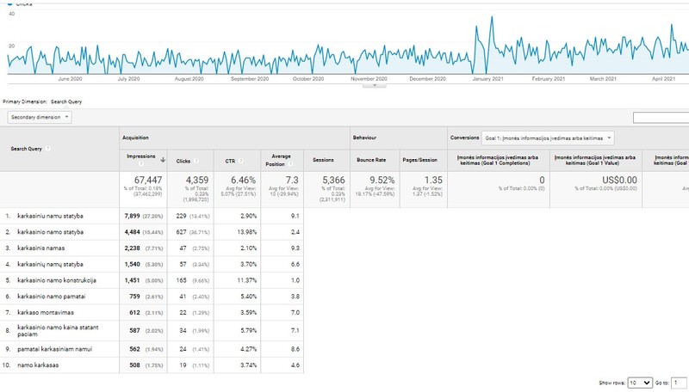This screenshot has height=392, width=689.
Task: Sort by Goal 1 Completions column header
Action: click(499, 160)
